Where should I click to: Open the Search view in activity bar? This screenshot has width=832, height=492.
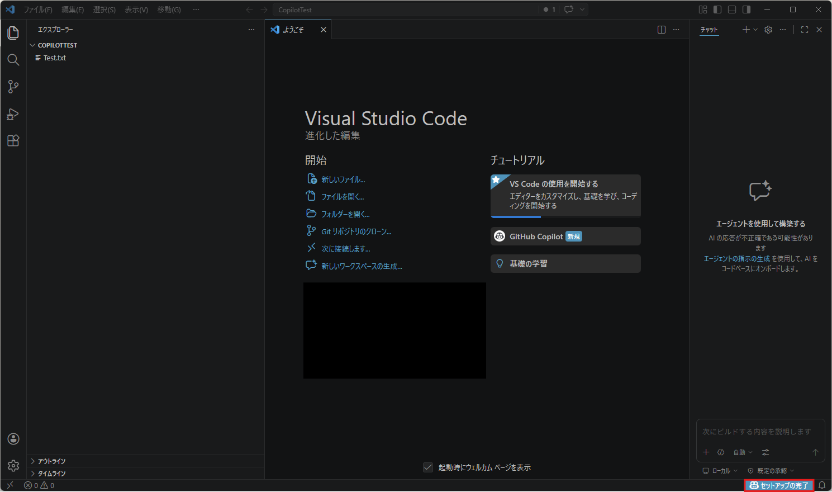(x=13, y=60)
